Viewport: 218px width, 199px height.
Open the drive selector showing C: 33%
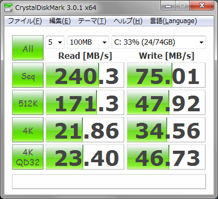point(159,42)
